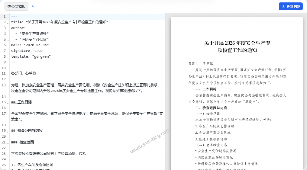Click the ### 检查范围 heading in editor

point(22,142)
